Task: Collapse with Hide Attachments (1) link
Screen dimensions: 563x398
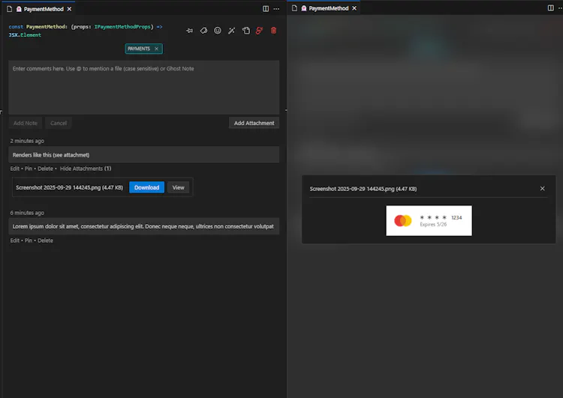Action: (86, 169)
